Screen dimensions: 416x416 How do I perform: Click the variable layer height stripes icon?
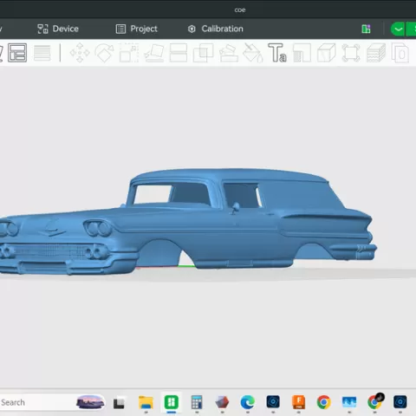tap(42, 53)
